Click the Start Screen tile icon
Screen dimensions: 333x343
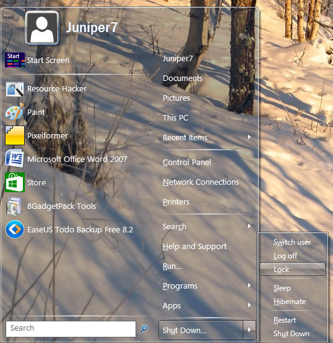tap(15, 60)
